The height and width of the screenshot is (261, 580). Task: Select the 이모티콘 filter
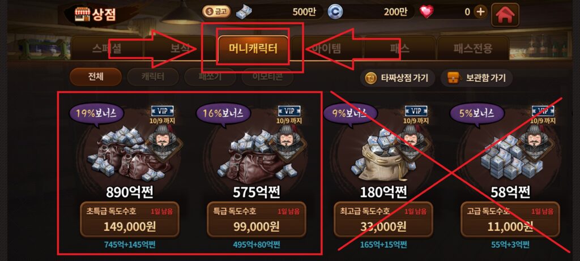pyautogui.click(x=267, y=77)
